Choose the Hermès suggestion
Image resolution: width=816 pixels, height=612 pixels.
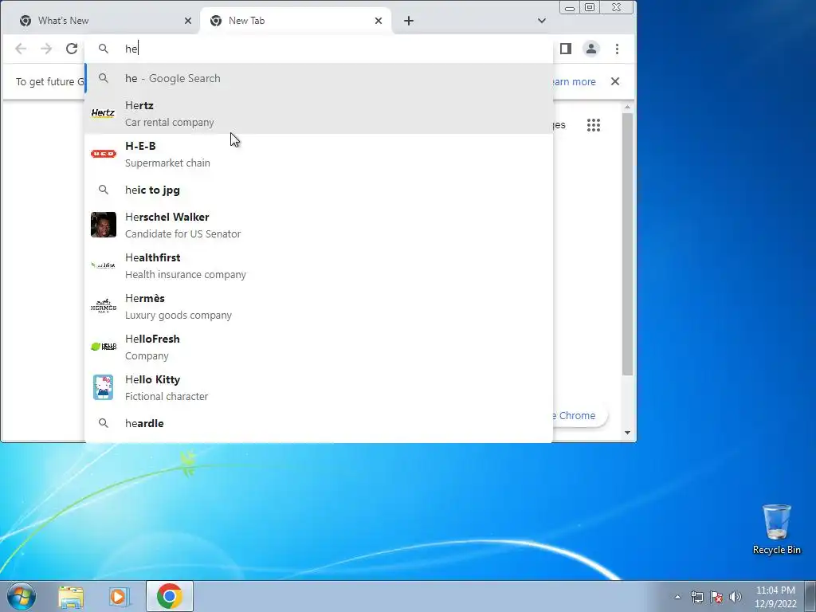(319, 306)
